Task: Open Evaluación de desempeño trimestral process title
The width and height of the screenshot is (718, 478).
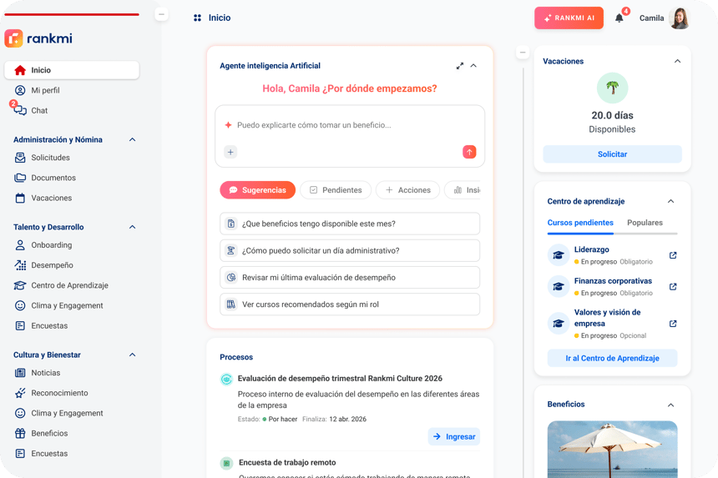Action: coord(340,379)
